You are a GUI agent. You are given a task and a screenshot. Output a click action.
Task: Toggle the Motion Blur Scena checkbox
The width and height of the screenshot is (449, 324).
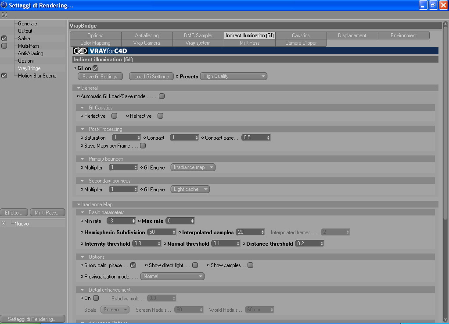(4, 75)
